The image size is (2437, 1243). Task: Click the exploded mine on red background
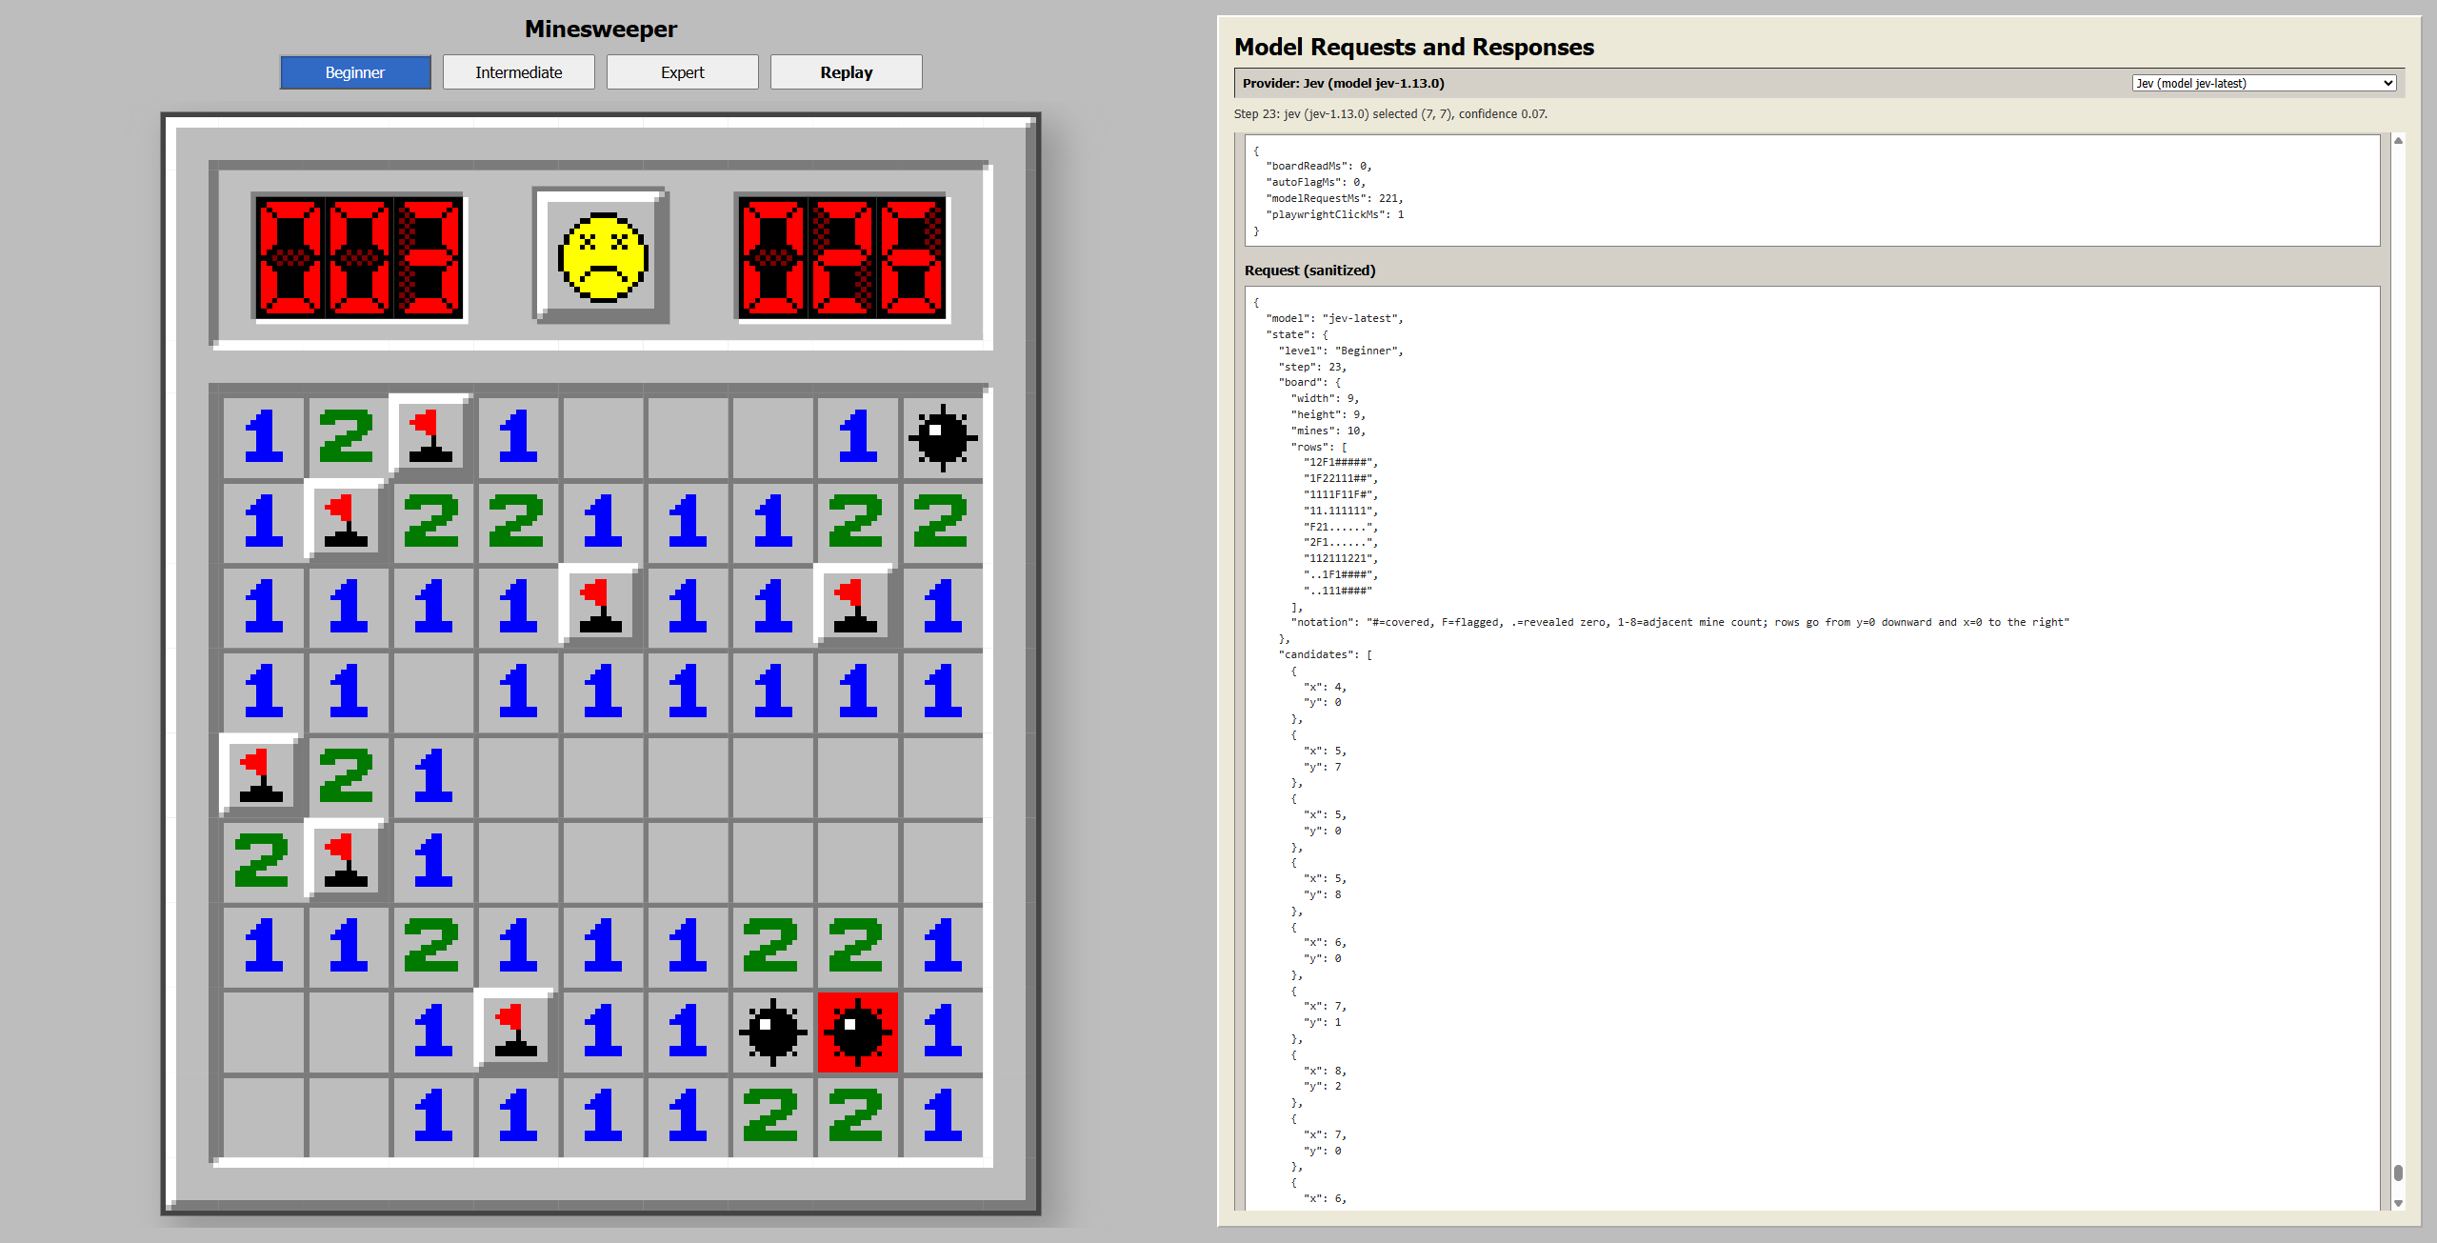coord(857,1031)
